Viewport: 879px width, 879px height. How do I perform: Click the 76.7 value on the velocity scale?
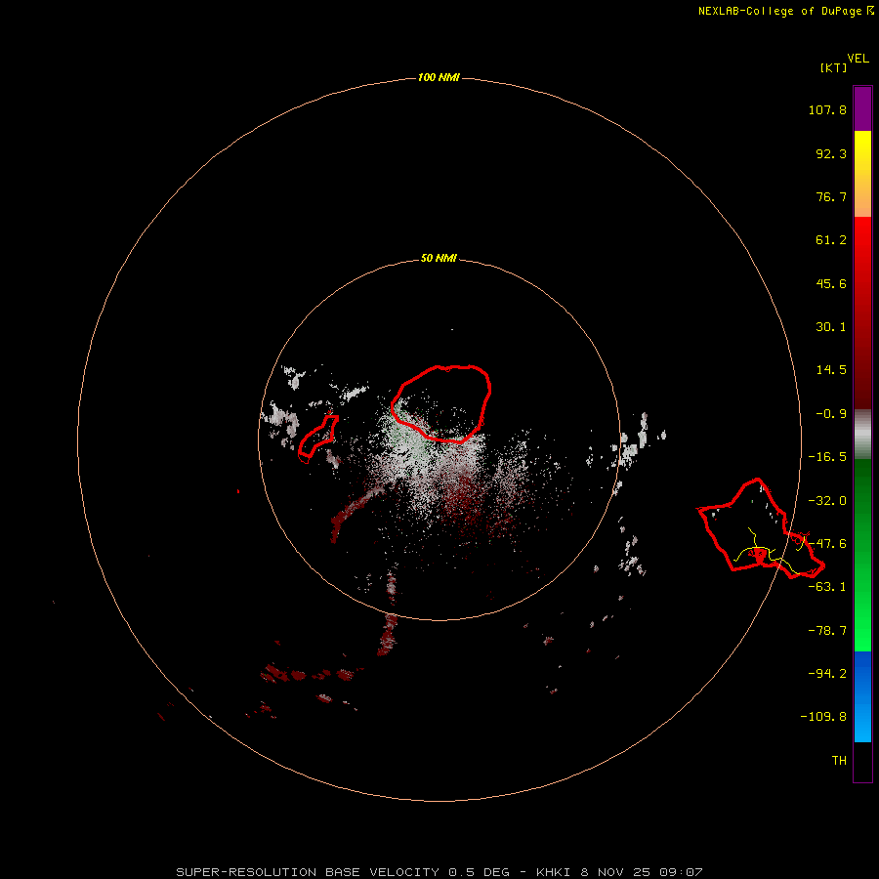click(x=831, y=196)
